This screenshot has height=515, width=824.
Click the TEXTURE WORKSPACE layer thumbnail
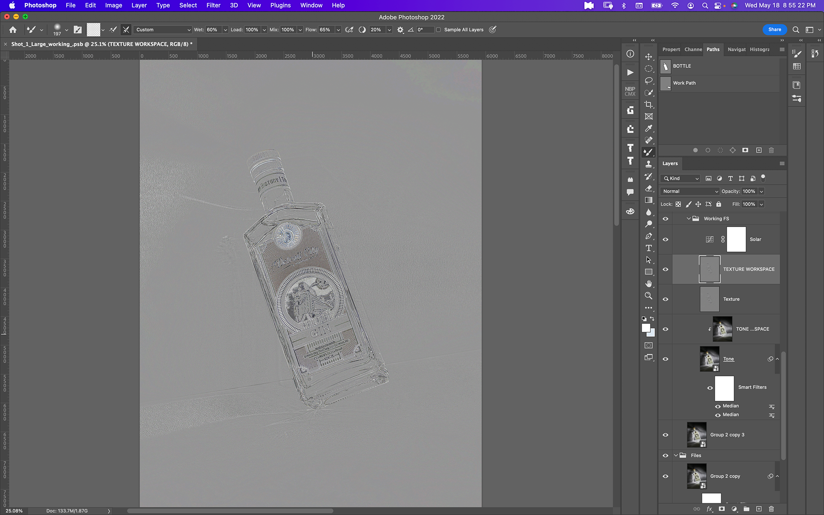point(709,270)
